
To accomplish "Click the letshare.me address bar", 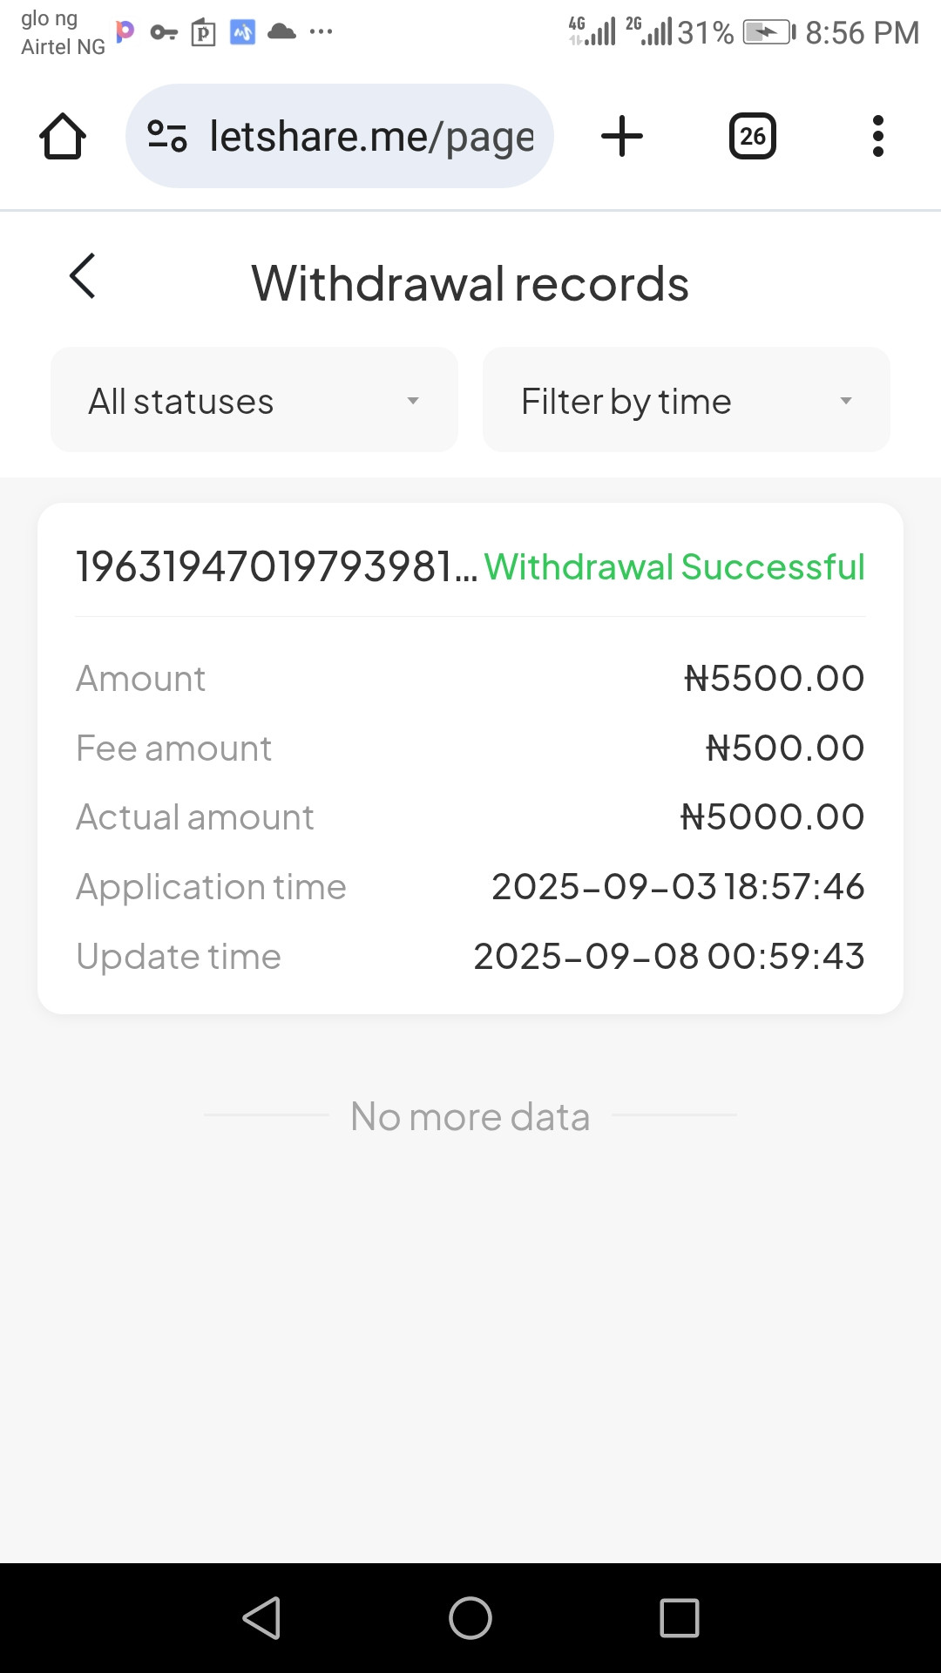I will tap(370, 137).
